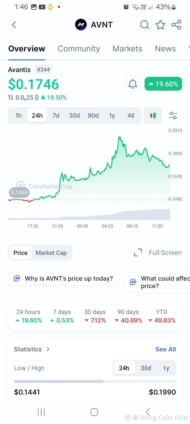Switch chart to Market Cap

(51, 253)
